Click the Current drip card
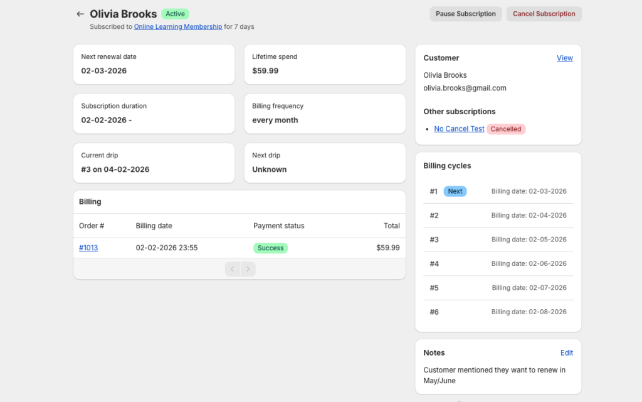The width and height of the screenshot is (642, 402). click(x=154, y=163)
